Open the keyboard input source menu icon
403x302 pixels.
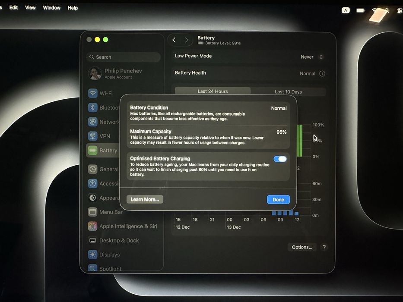pos(346,10)
